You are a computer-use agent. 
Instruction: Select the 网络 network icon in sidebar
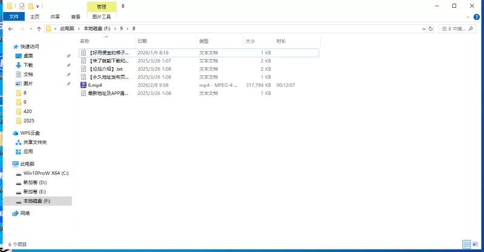16,213
